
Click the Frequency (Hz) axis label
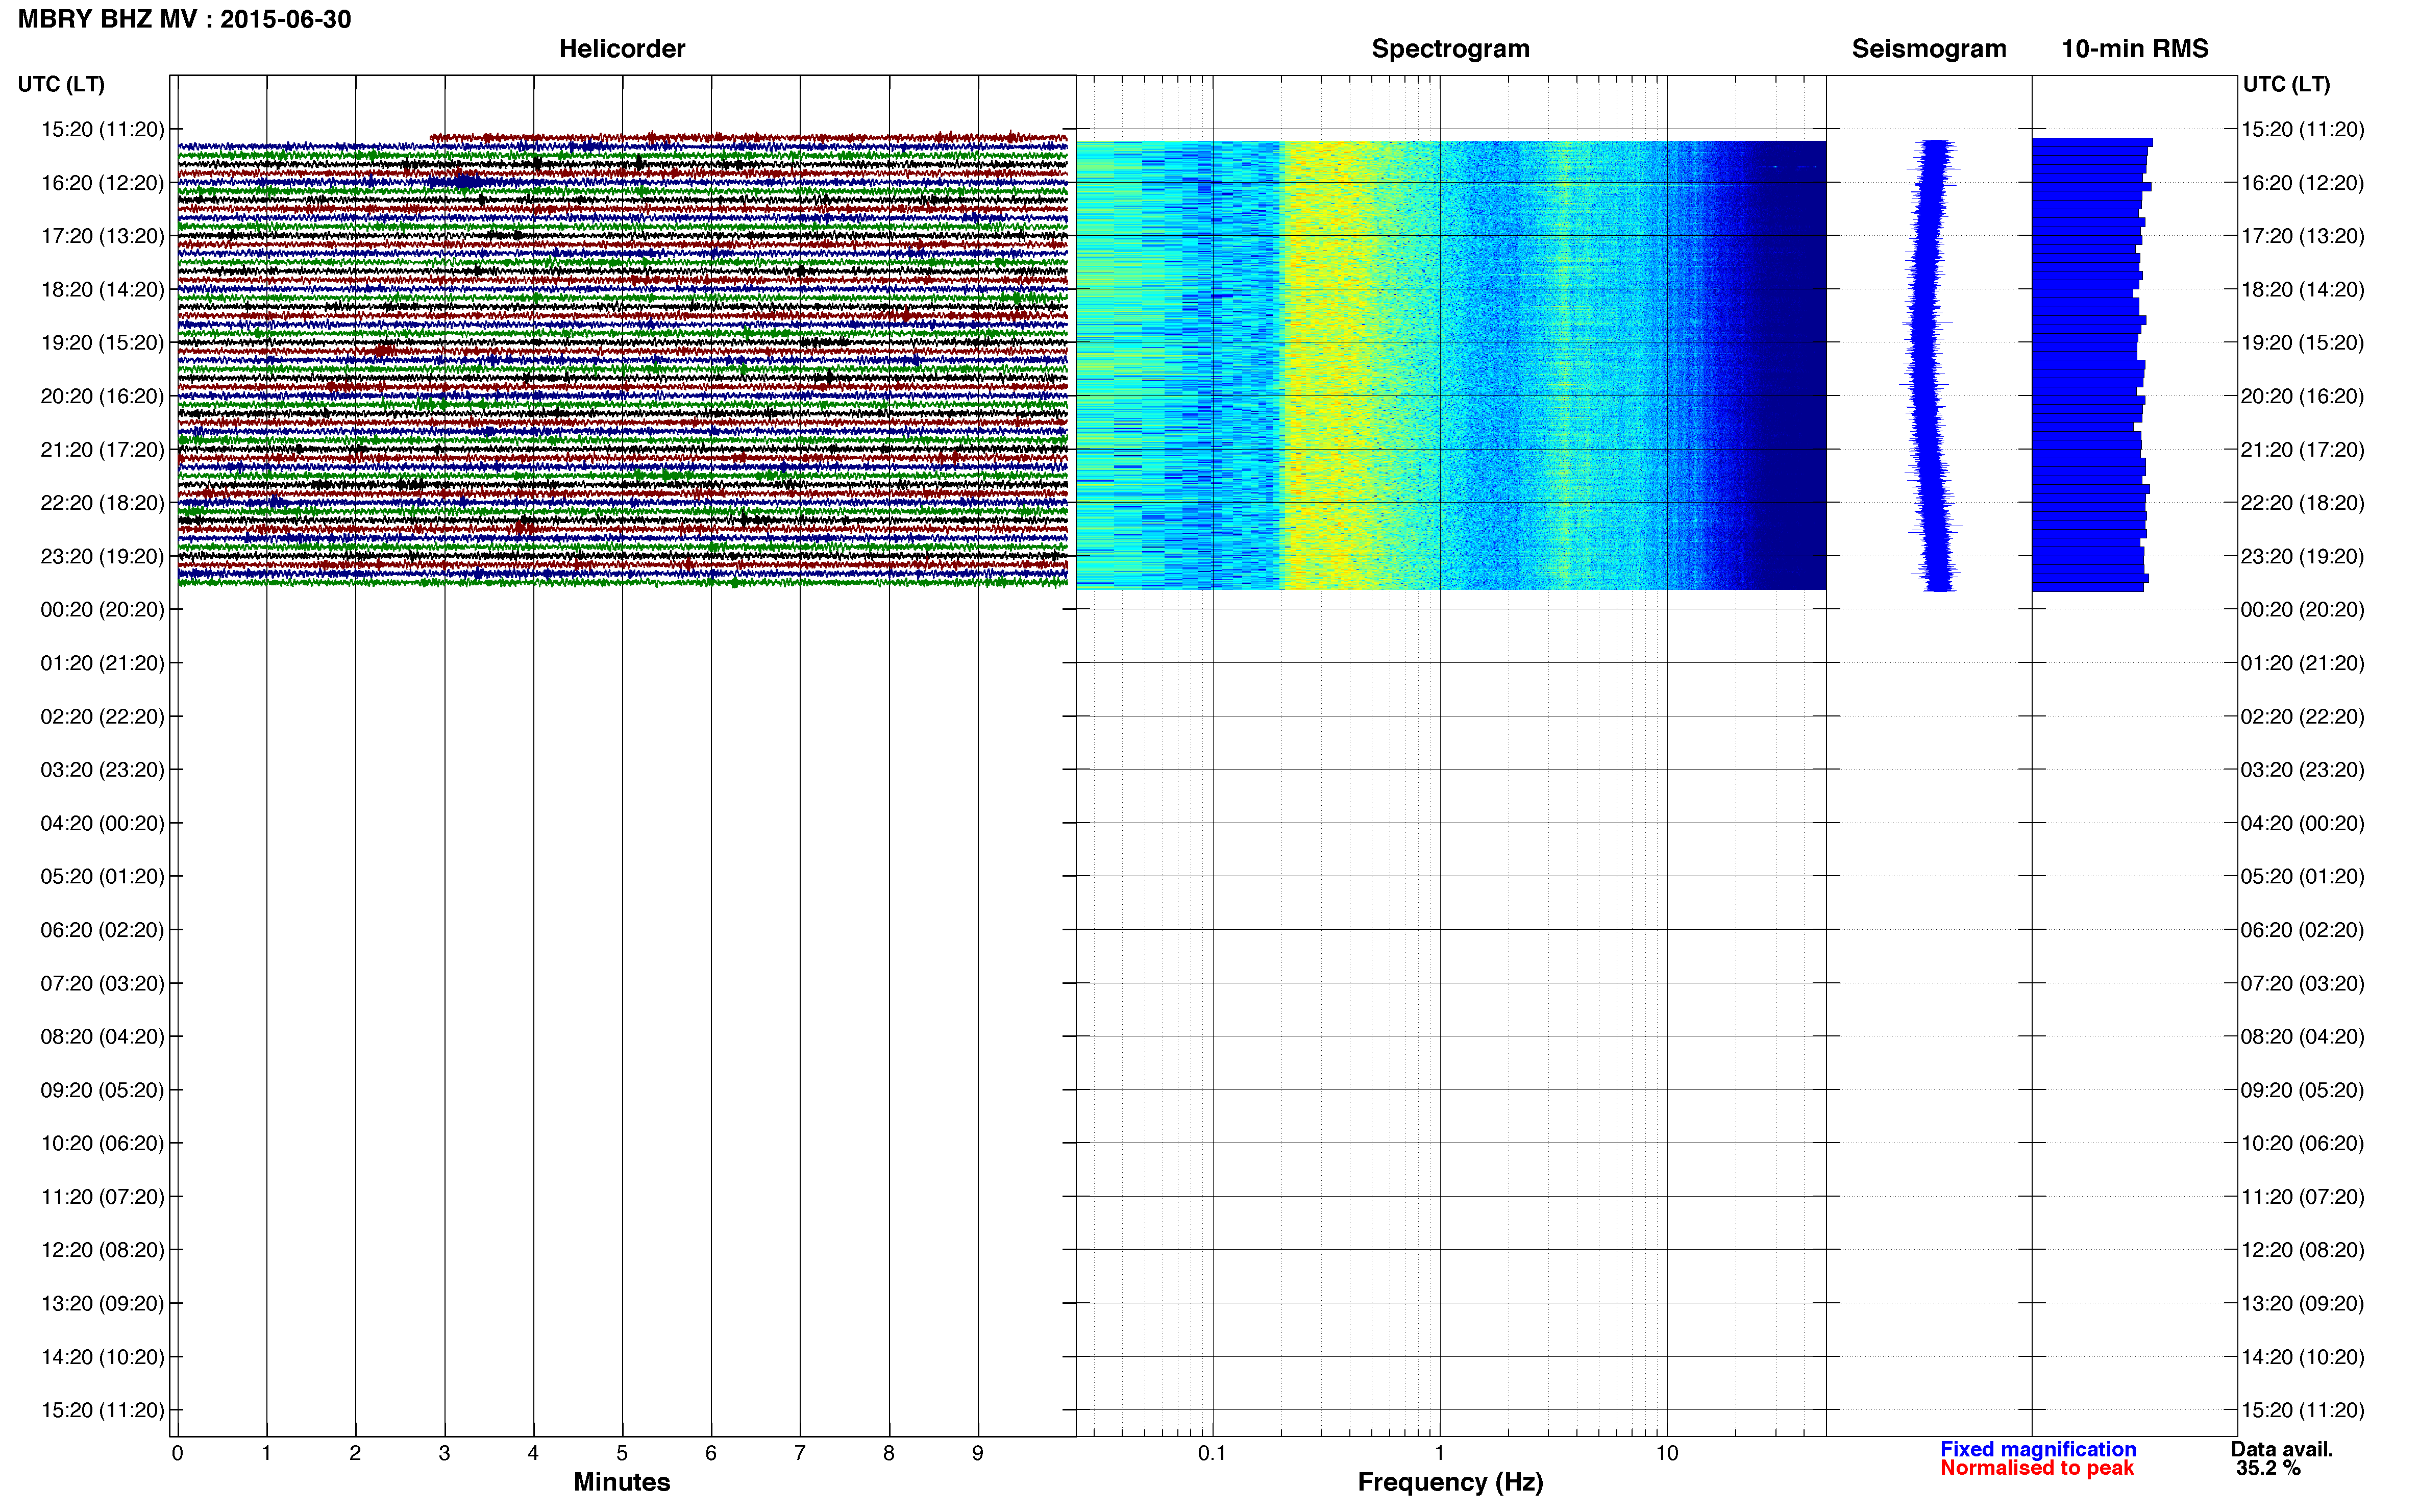pos(1450,1482)
